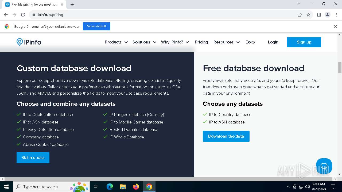Screen dimensions: 342x192
Task: Toggle the browser side panel
Action: (x=319, y=15)
